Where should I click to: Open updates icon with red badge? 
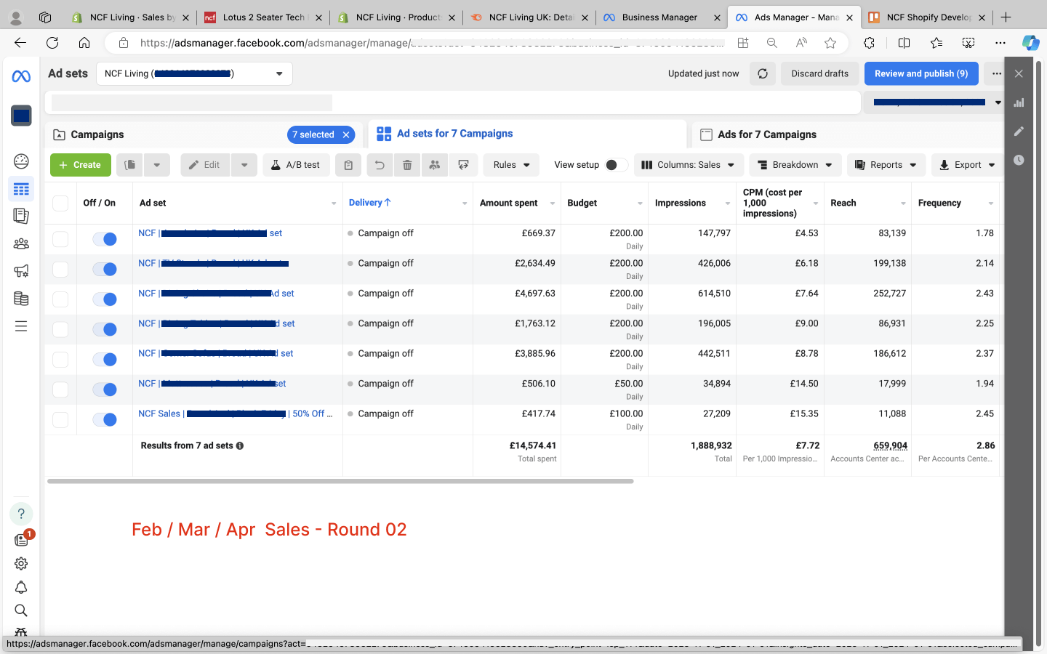click(x=22, y=539)
